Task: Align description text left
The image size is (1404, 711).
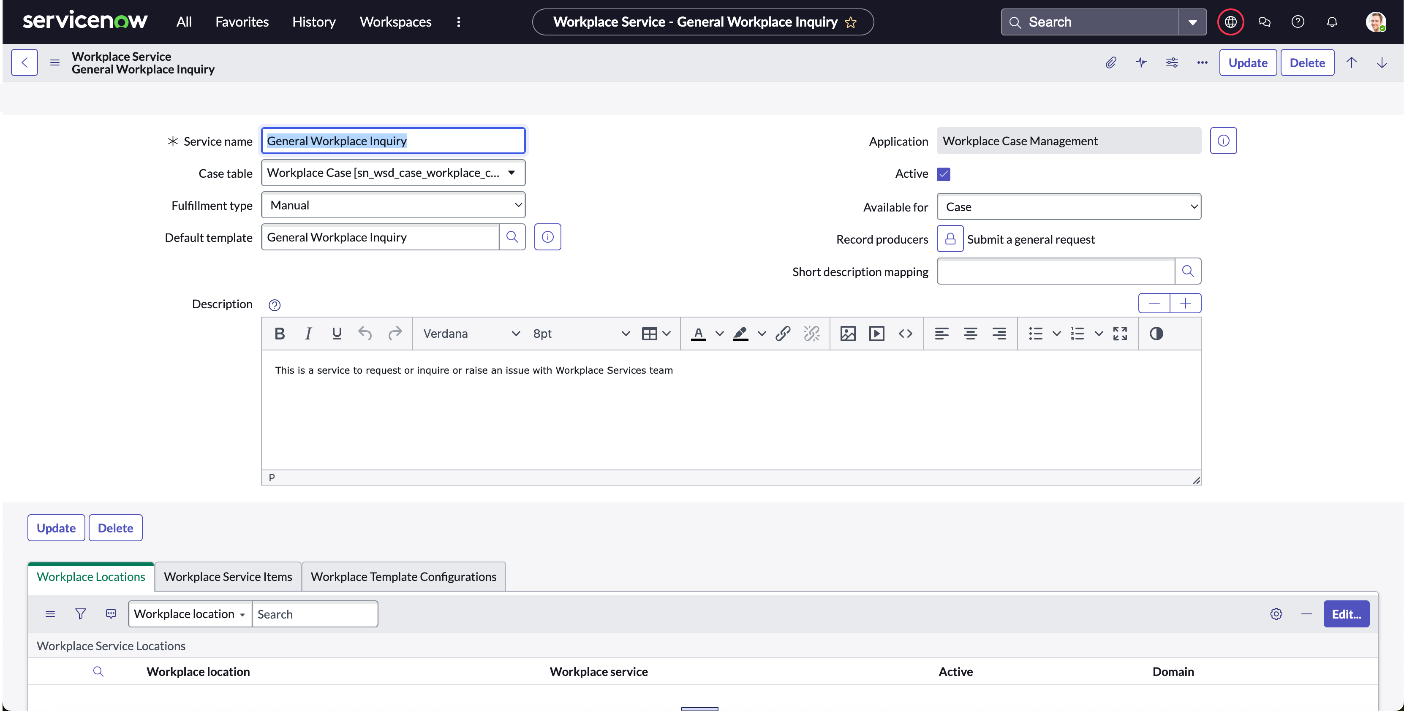Action: [x=941, y=334]
